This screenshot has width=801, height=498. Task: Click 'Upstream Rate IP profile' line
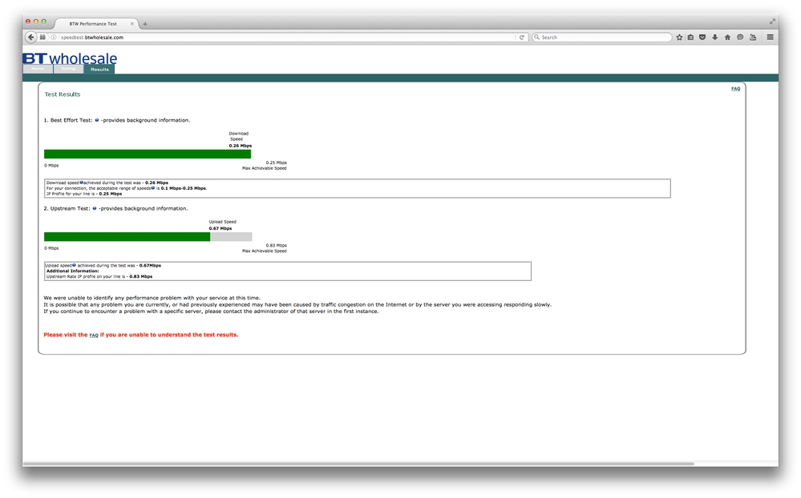(x=99, y=276)
